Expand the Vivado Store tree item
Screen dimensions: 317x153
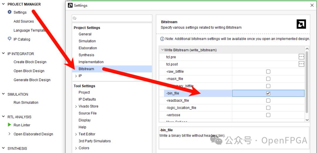(x=76, y=106)
